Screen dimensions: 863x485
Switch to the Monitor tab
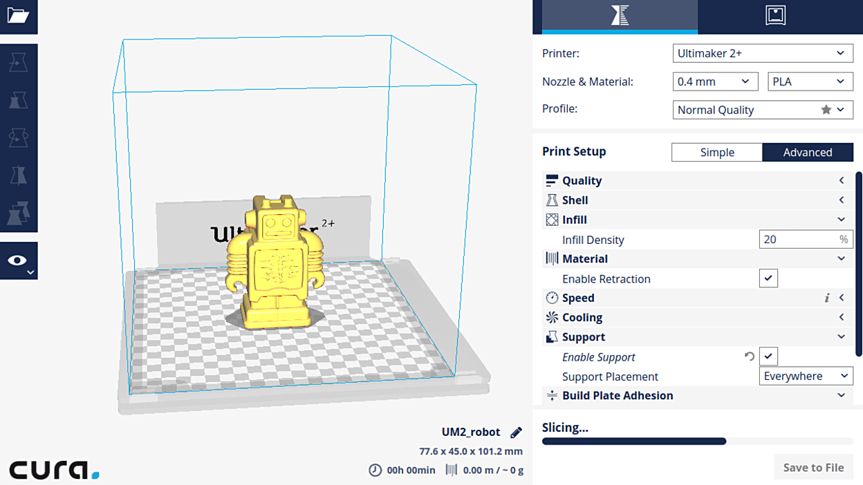[775, 16]
